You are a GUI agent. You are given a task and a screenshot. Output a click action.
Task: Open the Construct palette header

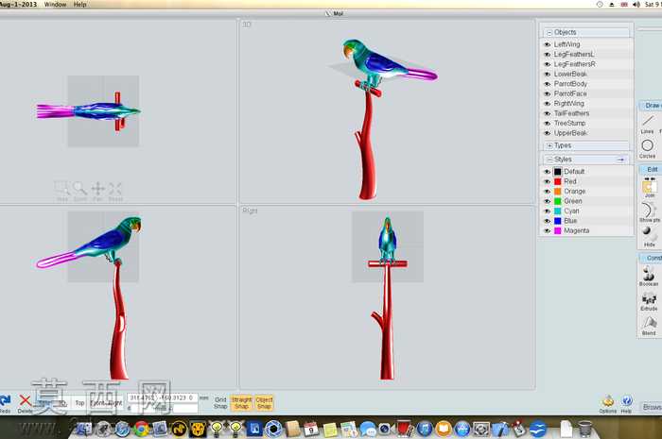pos(651,258)
